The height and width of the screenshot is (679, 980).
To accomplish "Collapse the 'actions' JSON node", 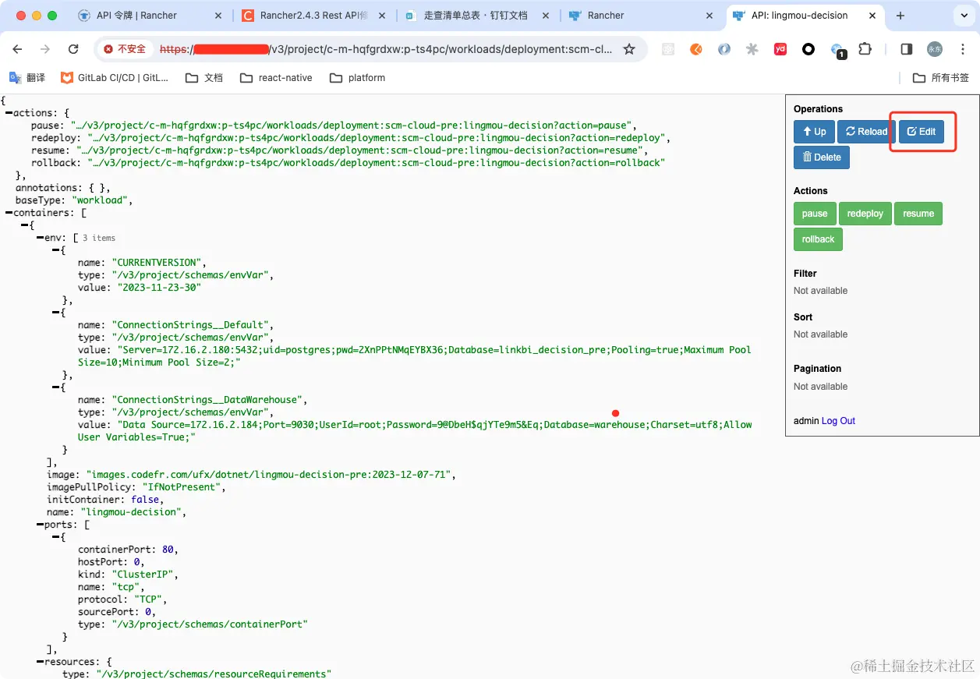I will (x=9, y=113).
